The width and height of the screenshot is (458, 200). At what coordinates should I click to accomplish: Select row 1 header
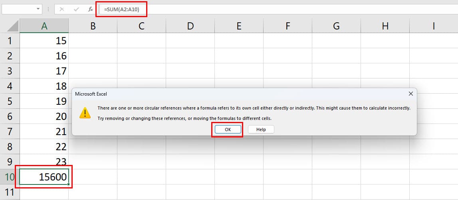tap(10, 41)
